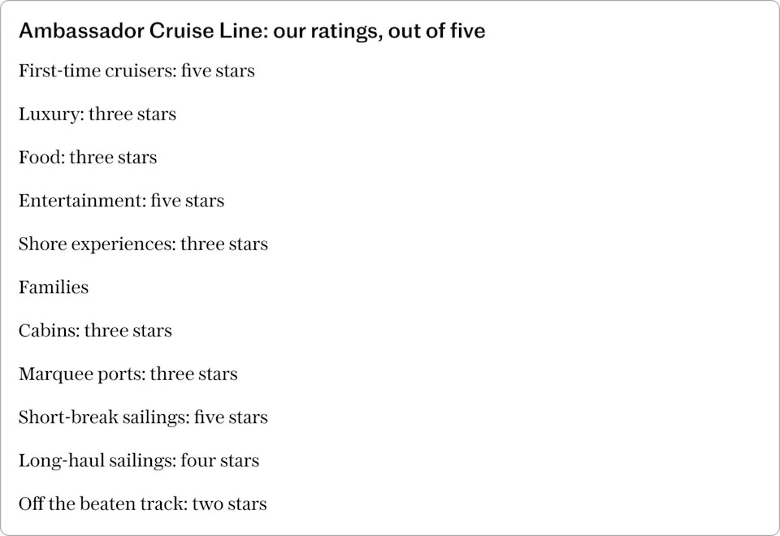Select the Off the beaten track line
Viewport: 780px width, 536px height.
pos(142,504)
